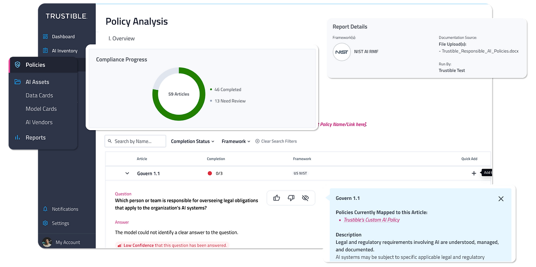The height and width of the screenshot is (267, 536).
Task: Click the Policies shield icon
Action: tap(17, 65)
